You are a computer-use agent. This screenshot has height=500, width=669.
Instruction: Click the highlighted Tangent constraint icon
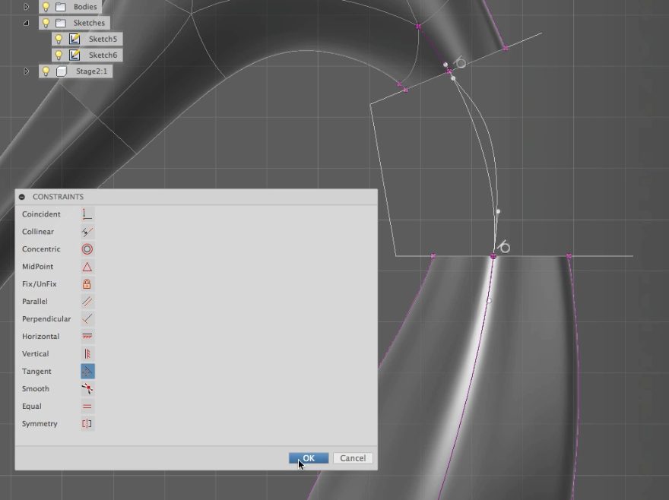(x=87, y=371)
